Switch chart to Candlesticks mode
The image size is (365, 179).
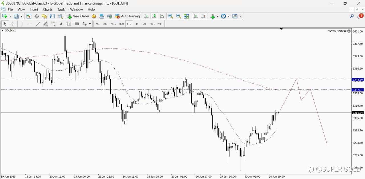coord(154,16)
